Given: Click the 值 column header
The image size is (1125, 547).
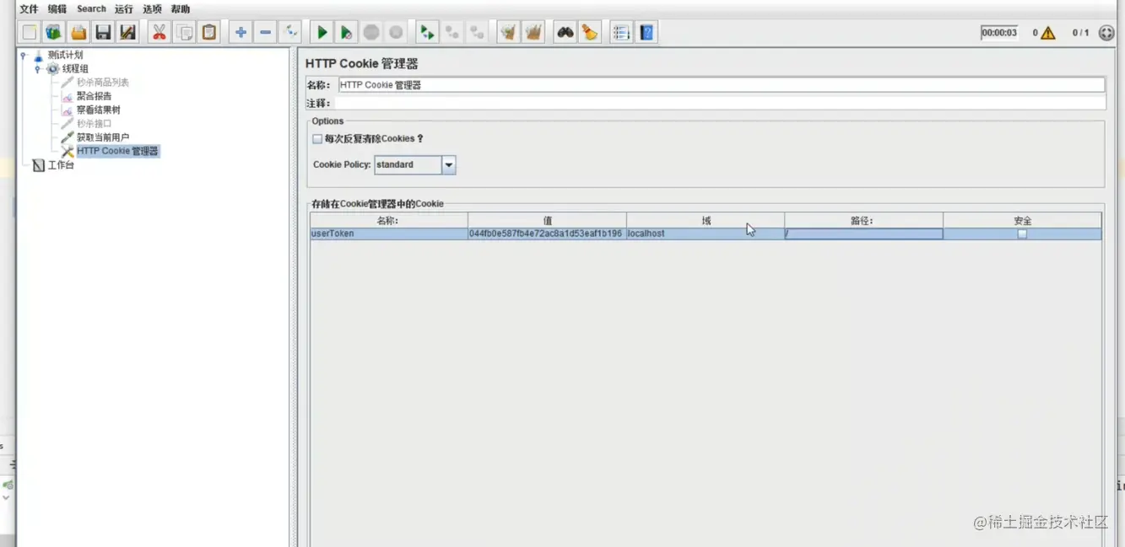Looking at the screenshot, I should (x=547, y=221).
